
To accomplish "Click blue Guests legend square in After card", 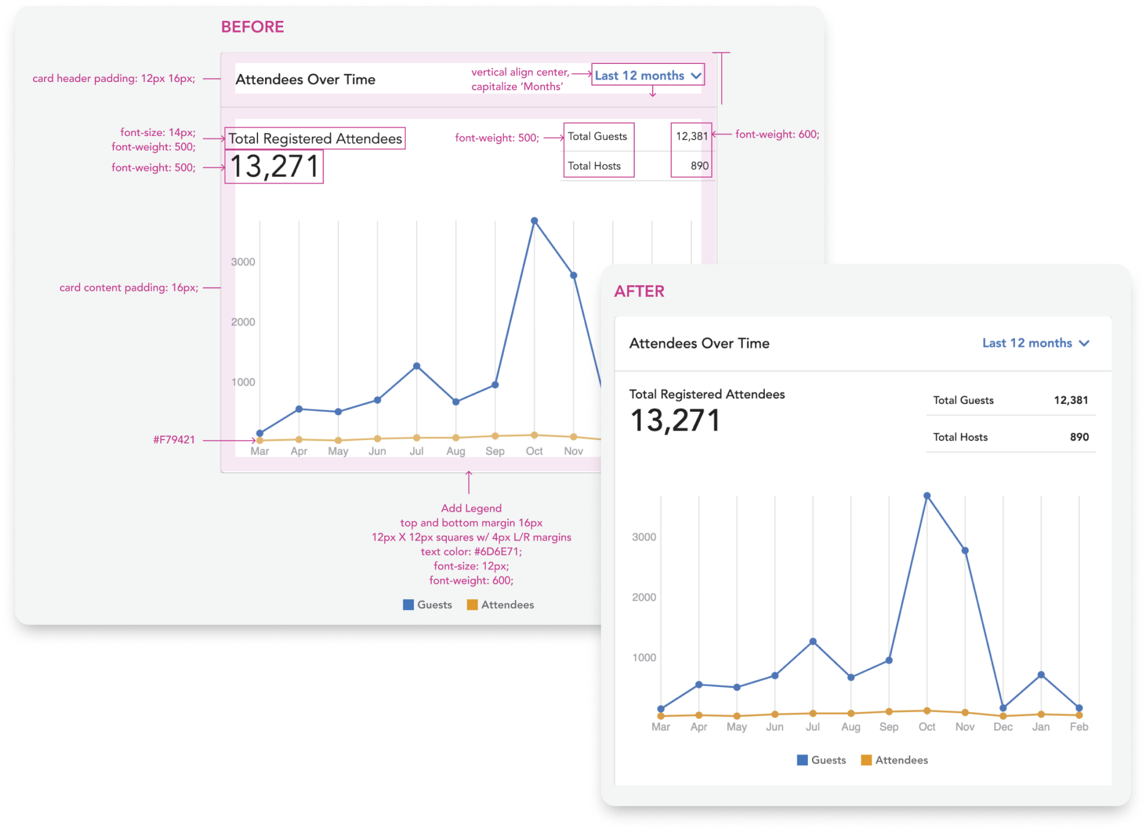I will pos(802,760).
